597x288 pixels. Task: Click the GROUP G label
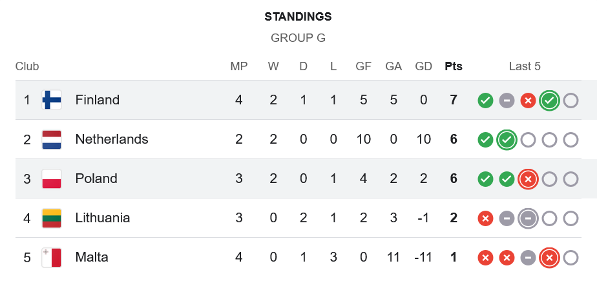[x=298, y=38]
